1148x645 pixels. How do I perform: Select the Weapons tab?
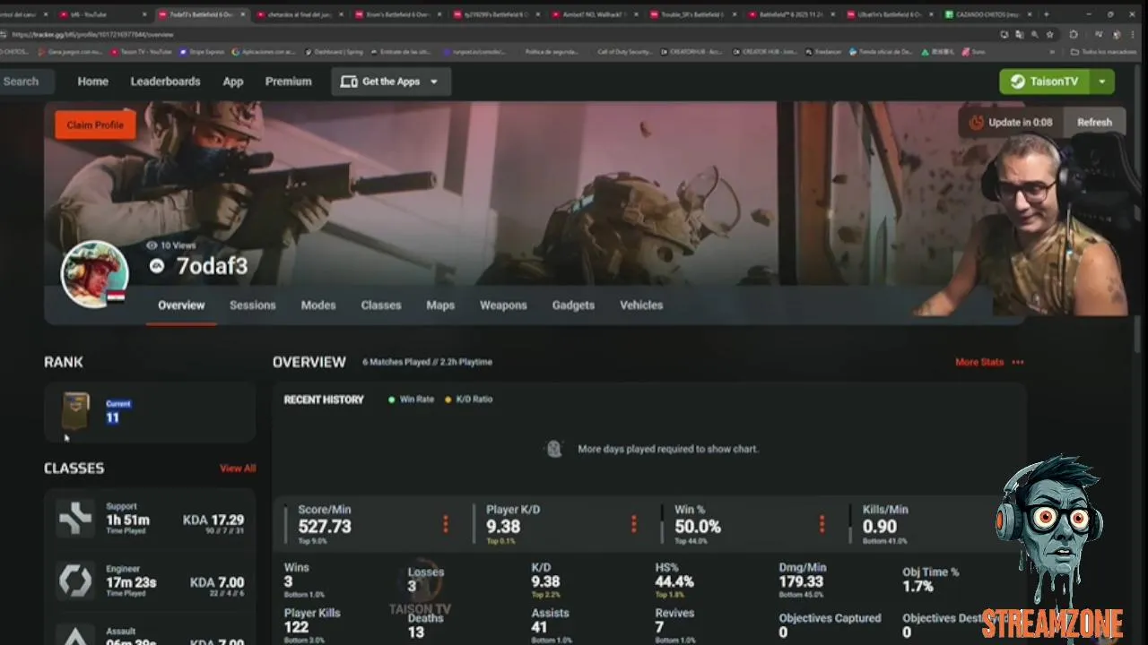pyautogui.click(x=503, y=305)
